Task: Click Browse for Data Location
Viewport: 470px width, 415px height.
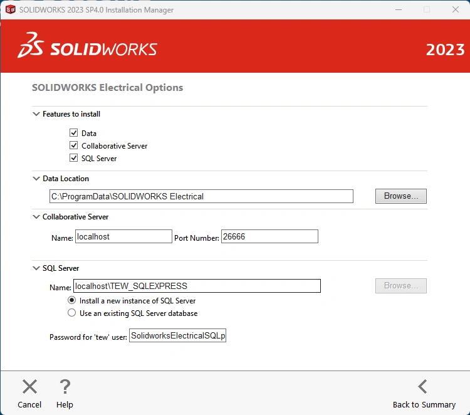Action: pyautogui.click(x=401, y=196)
